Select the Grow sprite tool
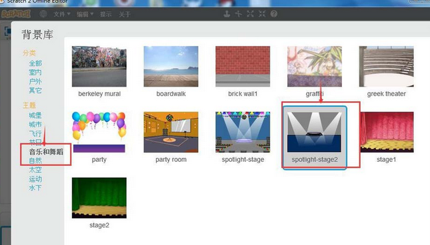 pos(250,14)
